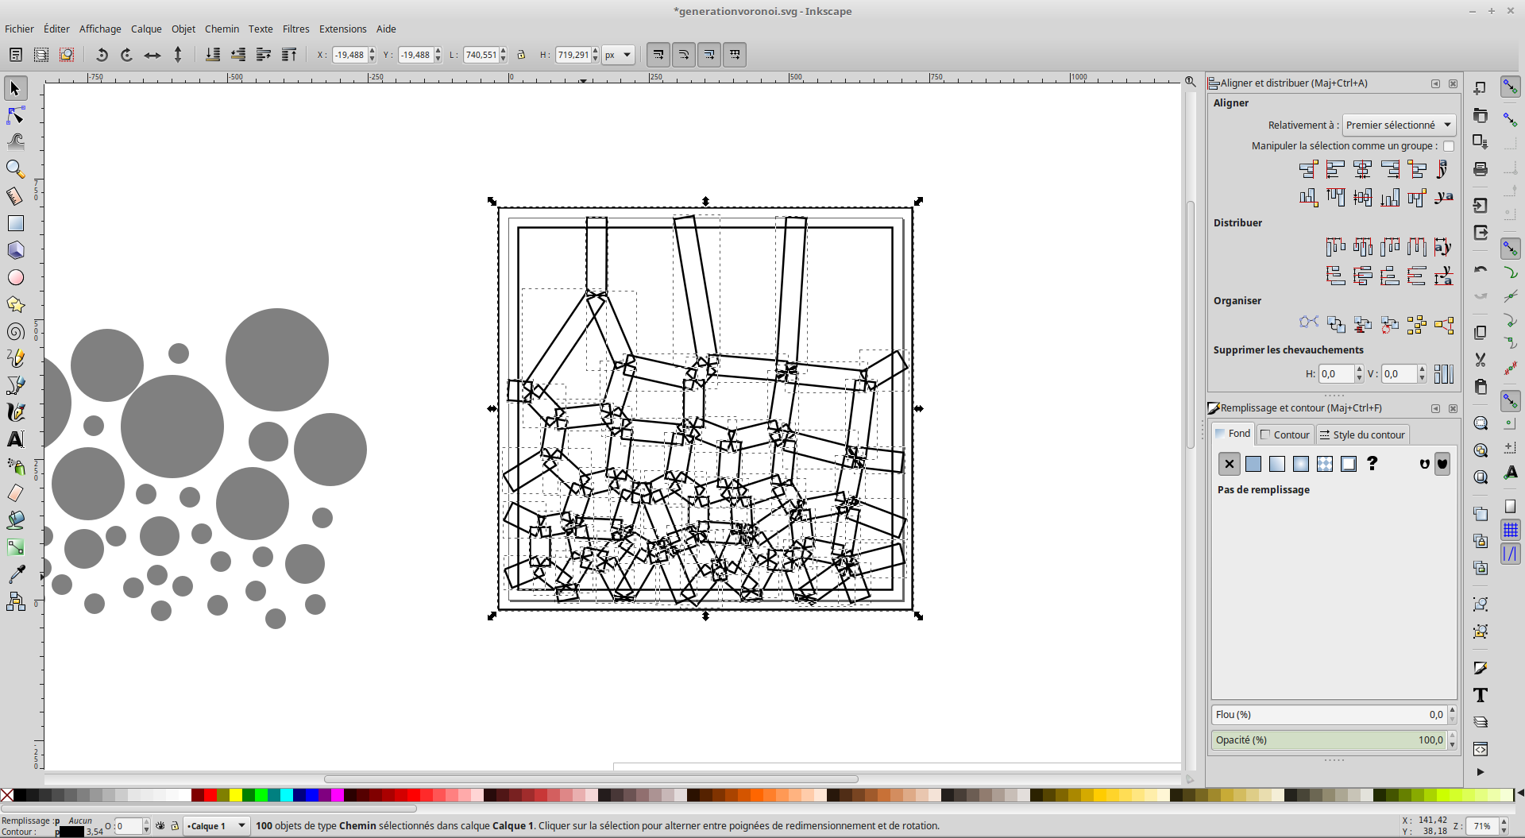Toggle layer visibility eye in status bar
The width and height of the screenshot is (1525, 838).
(160, 826)
